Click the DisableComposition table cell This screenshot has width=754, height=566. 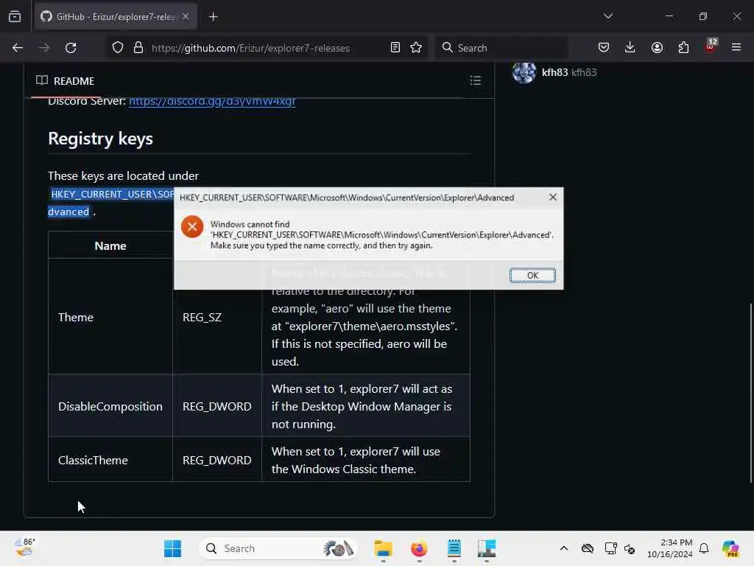pos(110,407)
